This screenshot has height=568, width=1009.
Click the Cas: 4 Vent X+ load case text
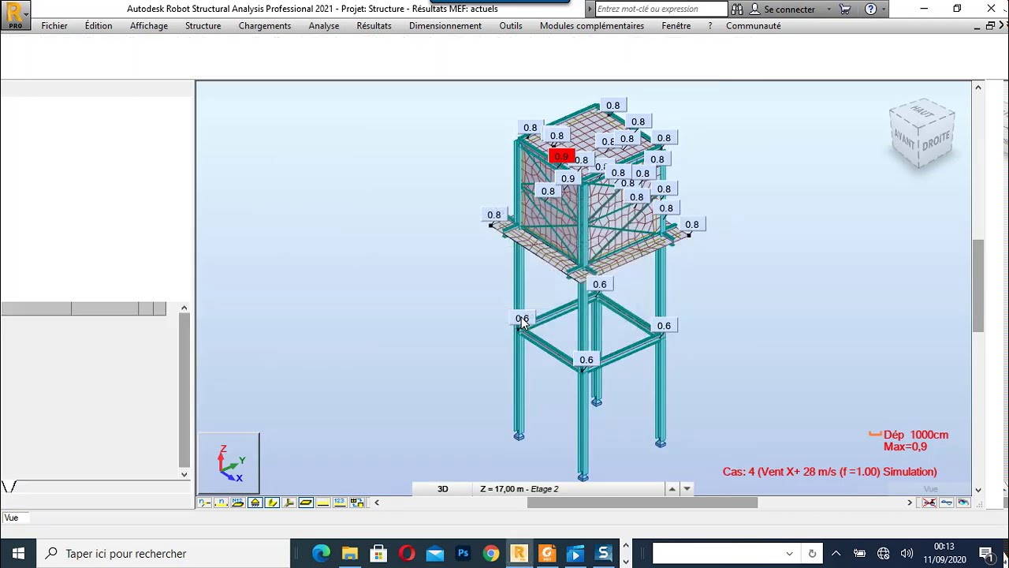[830, 472]
